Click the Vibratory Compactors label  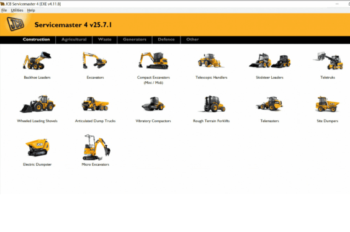pyautogui.click(x=153, y=121)
